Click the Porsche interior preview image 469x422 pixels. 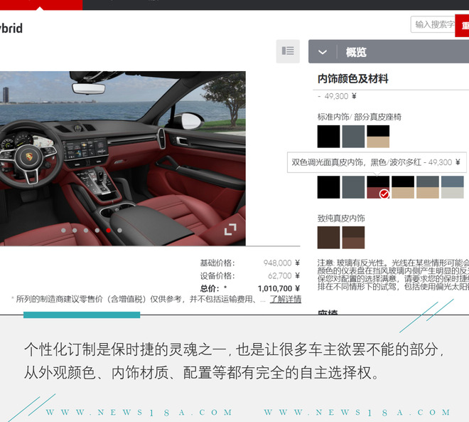123,159
